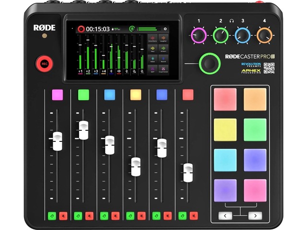Screen dimensions: 307x230
Task: Hit the cyan SMART pad
Action: [225, 160]
